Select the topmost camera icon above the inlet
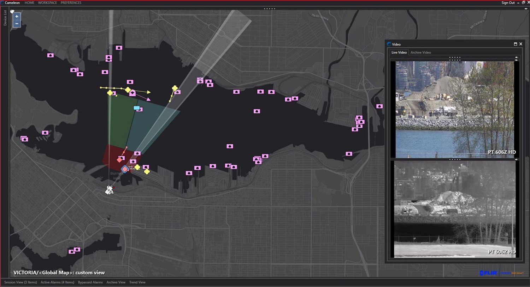Image resolution: width=530 pixels, height=287 pixels. [119, 48]
